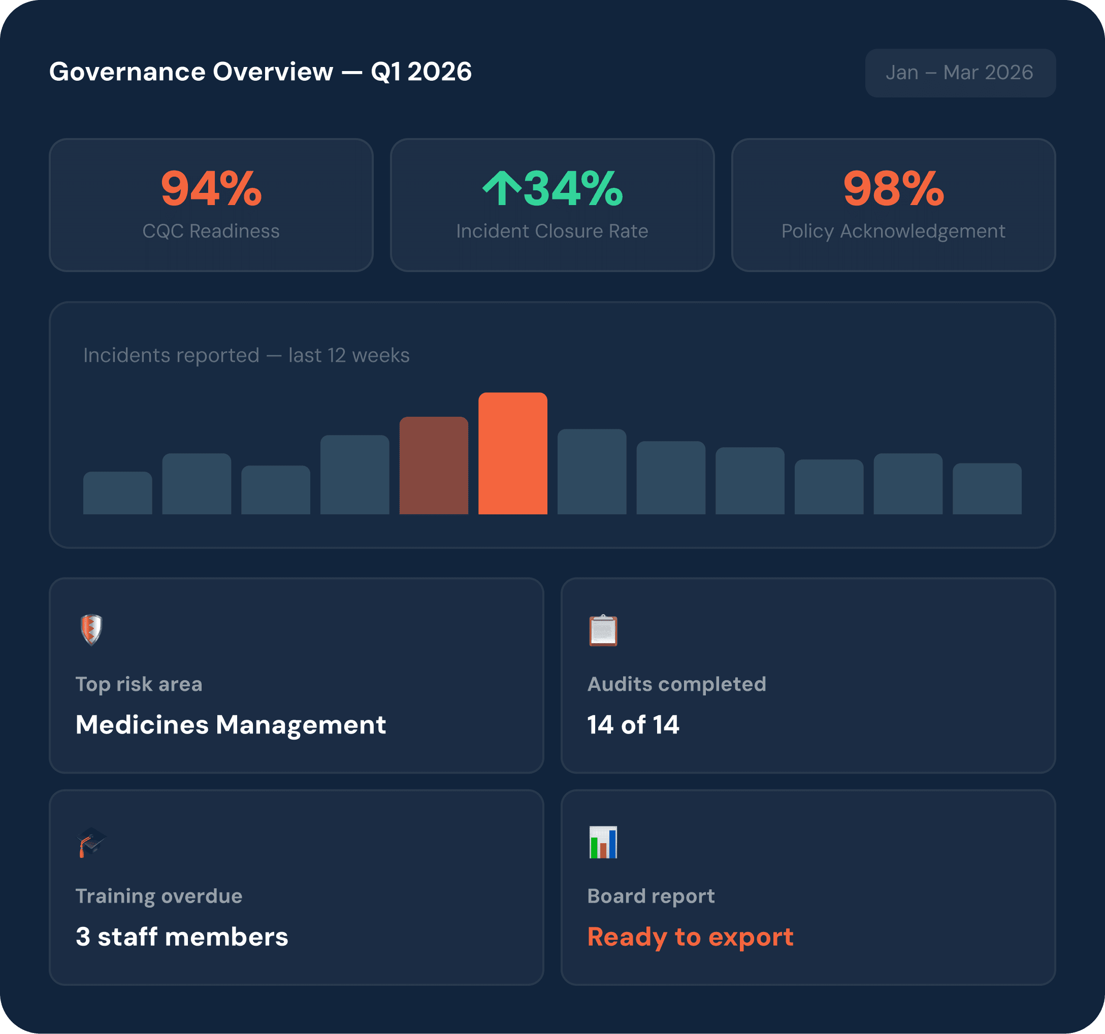Open the Jan – Mar 2026 date range selector
This screenshot has width=1105, height=1034.
(x=960, y=73)
